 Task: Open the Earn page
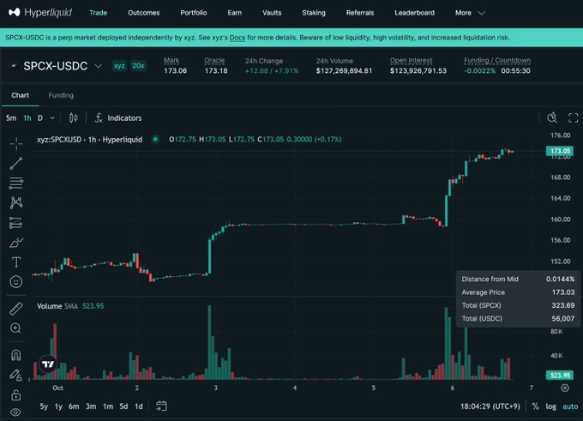(x=235, y=13)
